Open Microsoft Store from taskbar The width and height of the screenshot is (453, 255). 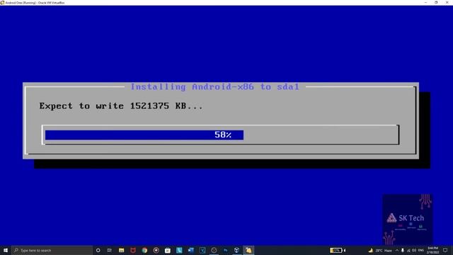(168, 250)
